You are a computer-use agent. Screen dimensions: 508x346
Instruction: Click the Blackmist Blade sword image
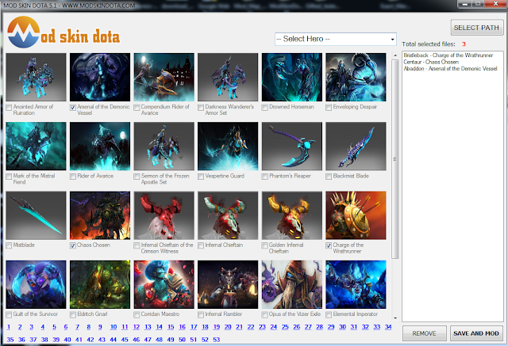pos(356,146)
